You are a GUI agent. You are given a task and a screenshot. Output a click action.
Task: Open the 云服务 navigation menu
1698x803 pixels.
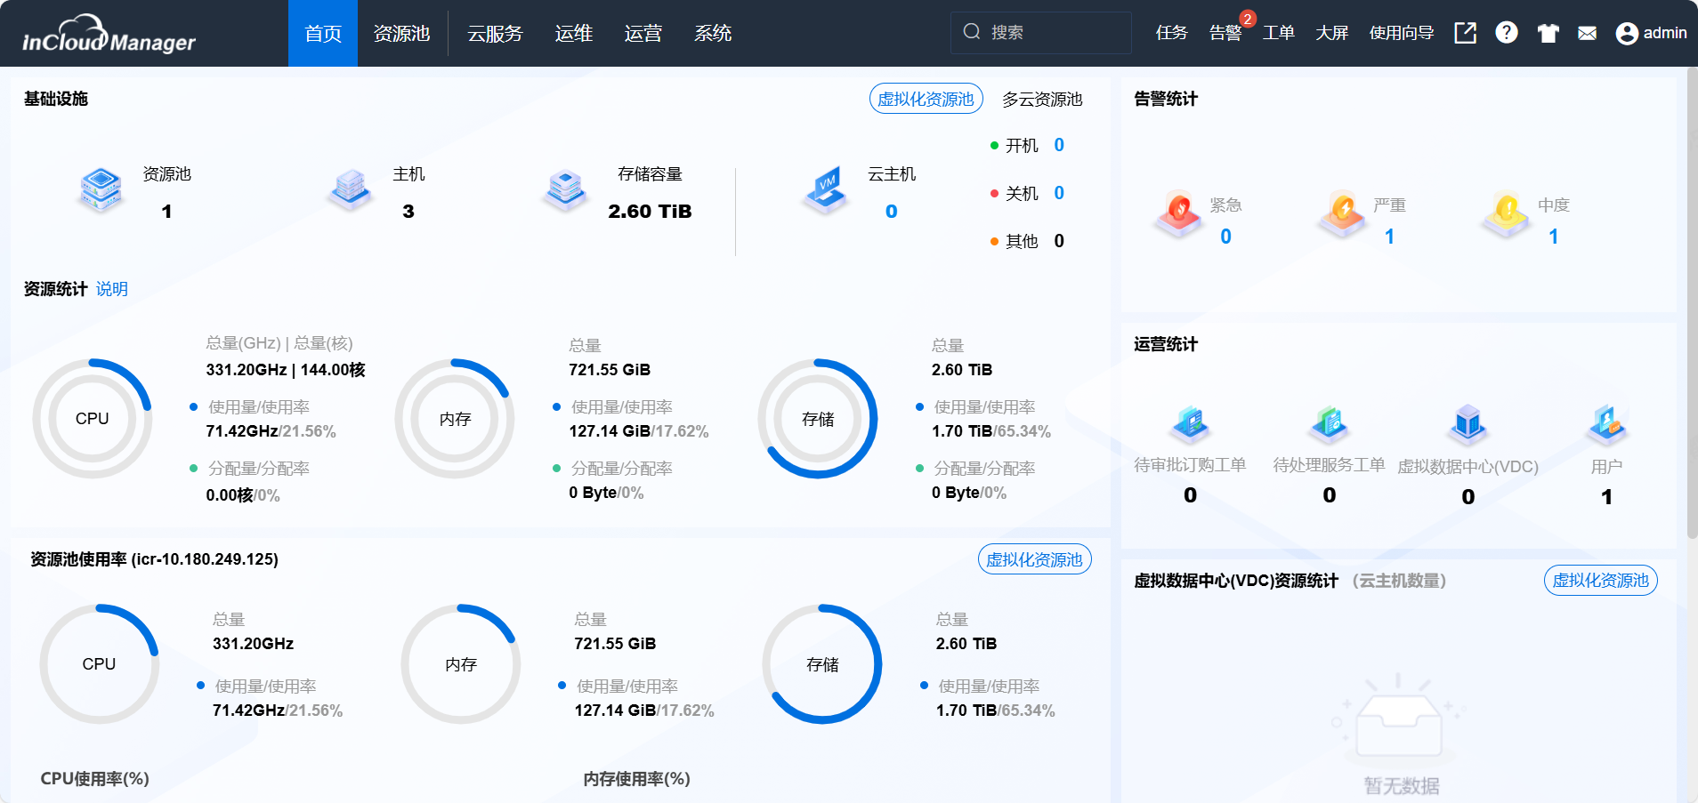pyautogui.click(x=495, y=34)
